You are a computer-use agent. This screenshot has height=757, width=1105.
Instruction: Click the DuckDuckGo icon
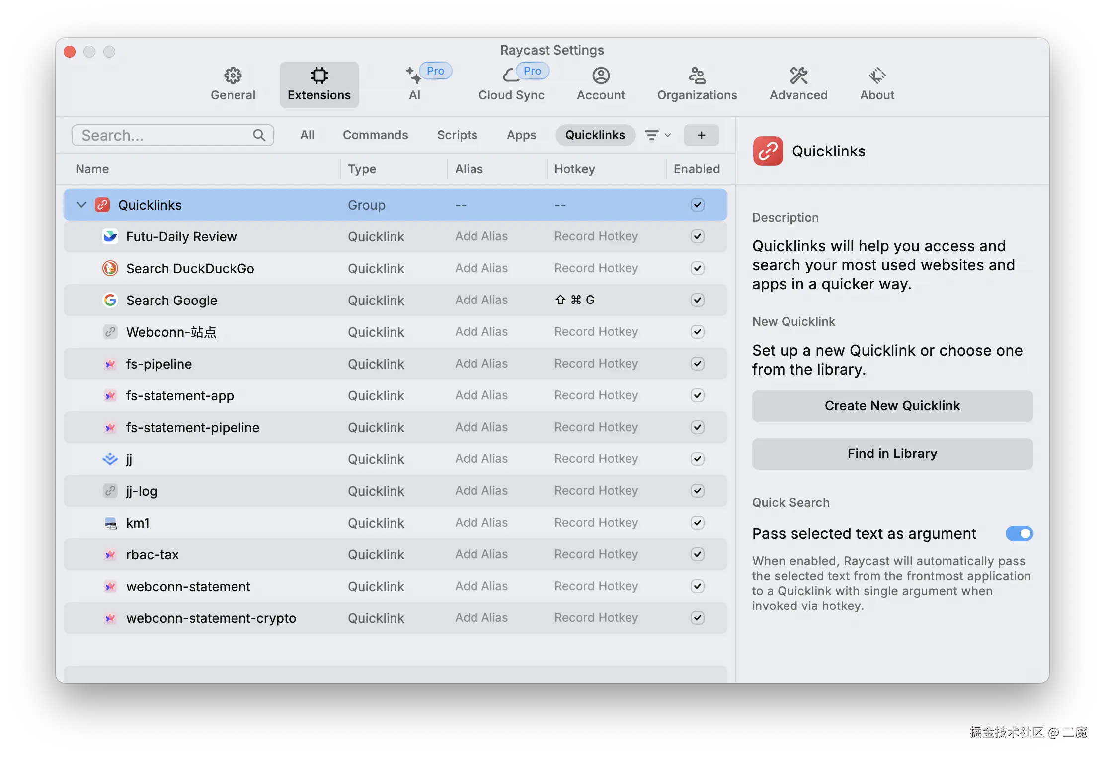110,268
